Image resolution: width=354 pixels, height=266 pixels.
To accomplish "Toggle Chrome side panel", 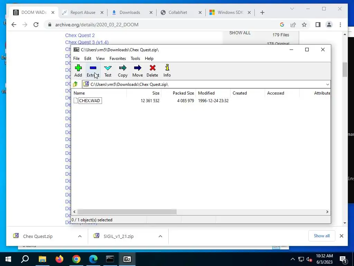I will pyautogui.click(x=318, y=25).
